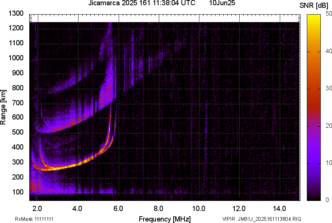Click the colorbar tick label '40'
Image resolution: width=332 pixels, height=223 pixels.
(328, 51)
